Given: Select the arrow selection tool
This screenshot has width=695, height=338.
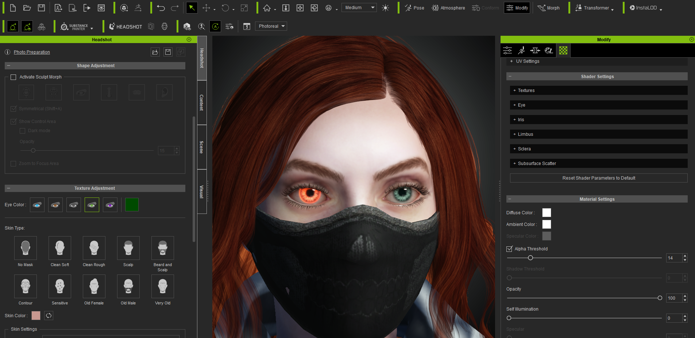Looking at the screenshot, I should (x=192, y=8).
